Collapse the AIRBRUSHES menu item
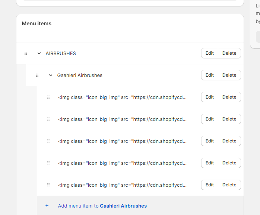260x215 pixels. 39,53
